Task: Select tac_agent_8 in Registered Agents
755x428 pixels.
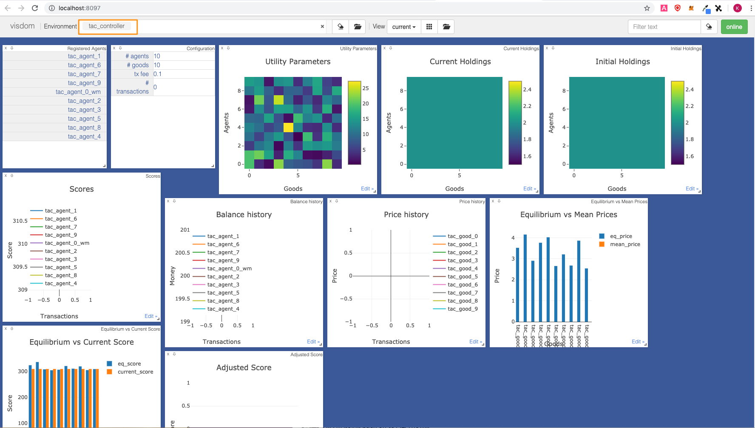Action: [84, 128]
